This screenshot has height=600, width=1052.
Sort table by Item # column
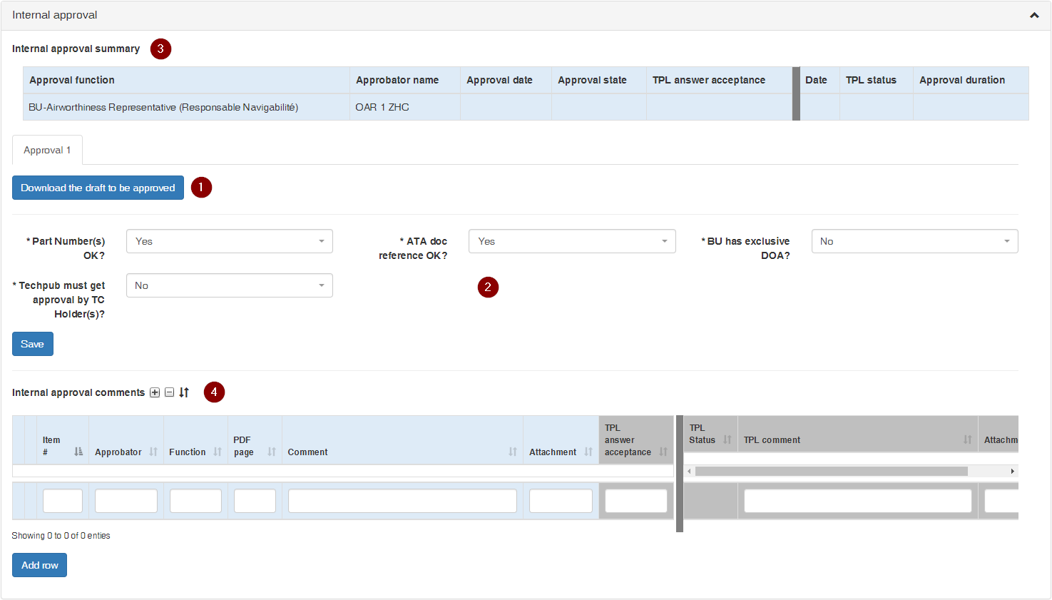pyautogui.click(x=78, y=452)
